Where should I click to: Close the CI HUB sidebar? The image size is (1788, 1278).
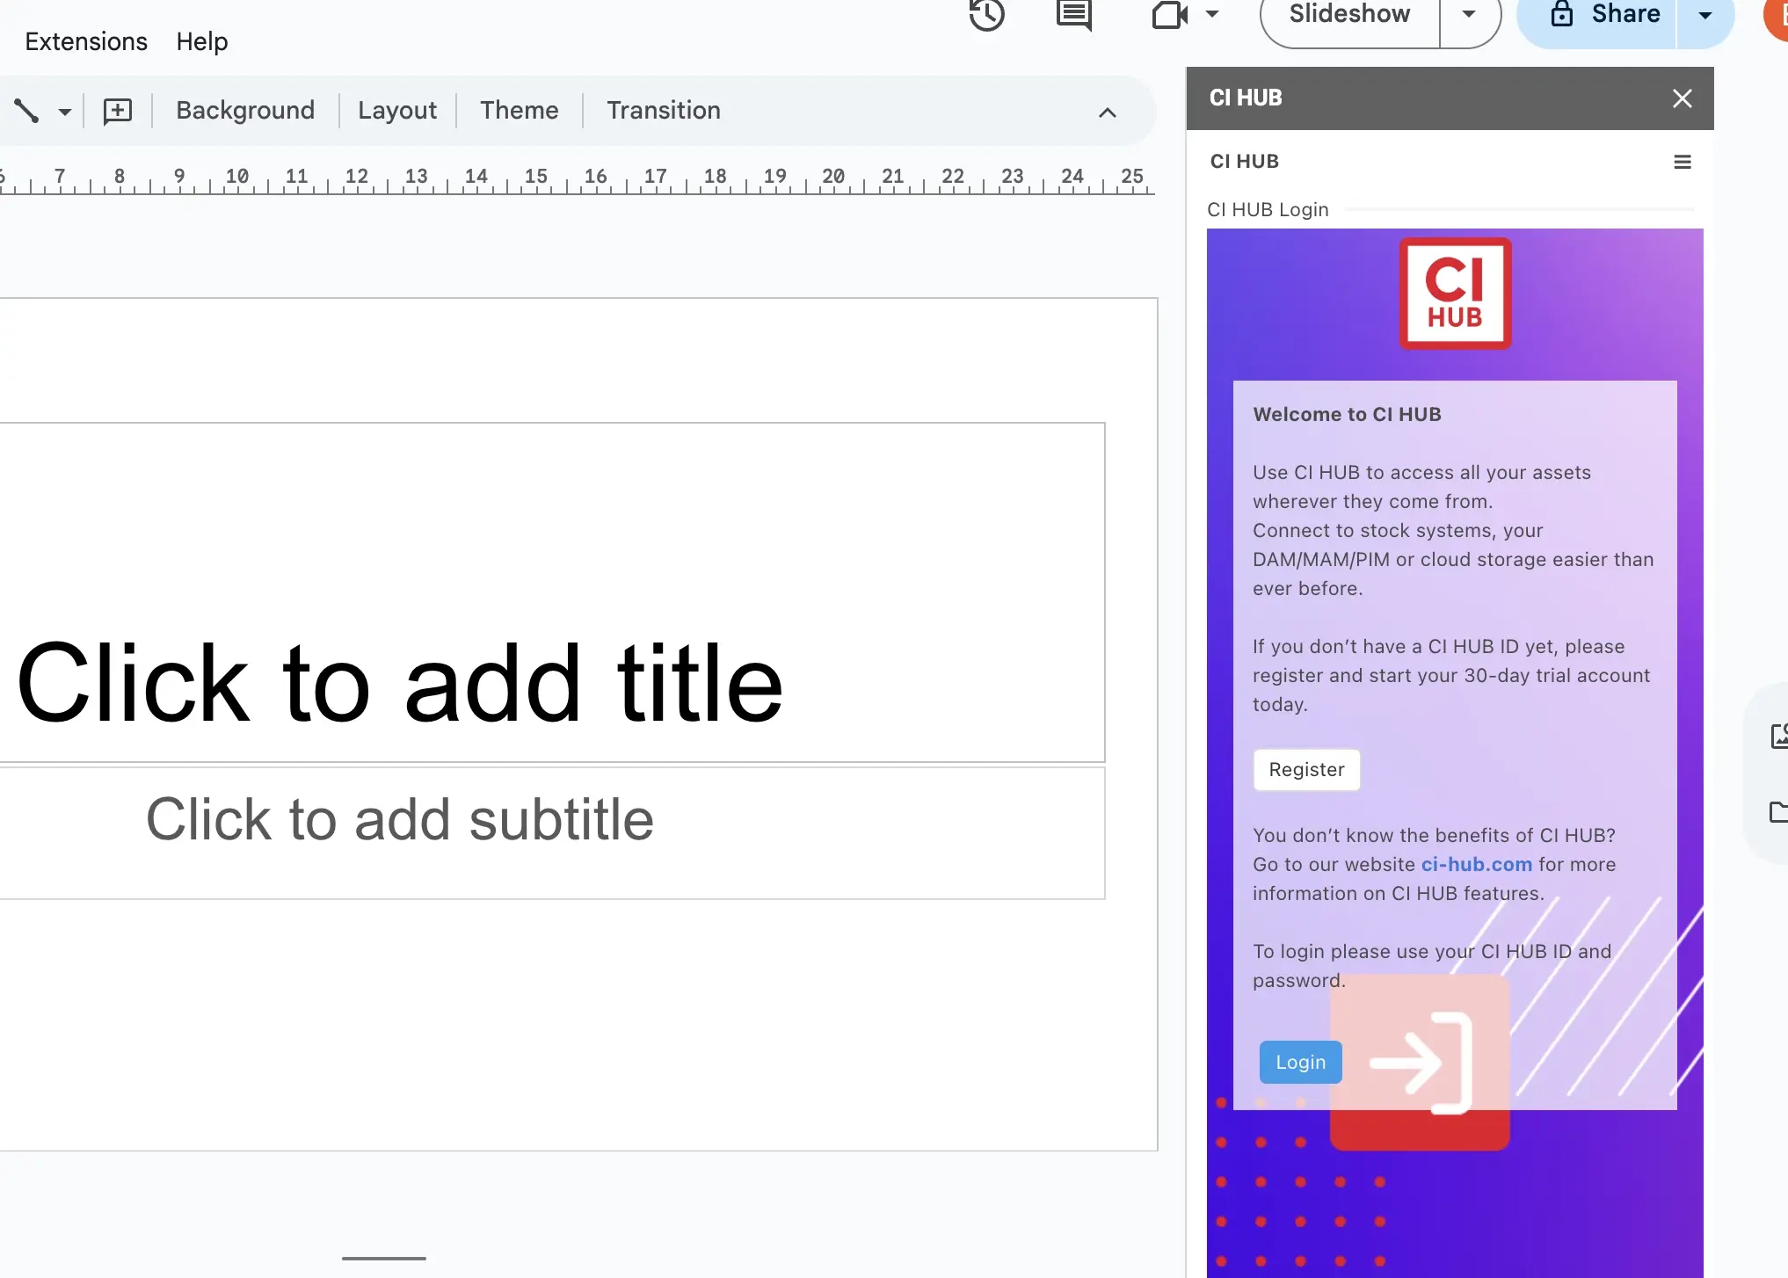pos(1683,98)
